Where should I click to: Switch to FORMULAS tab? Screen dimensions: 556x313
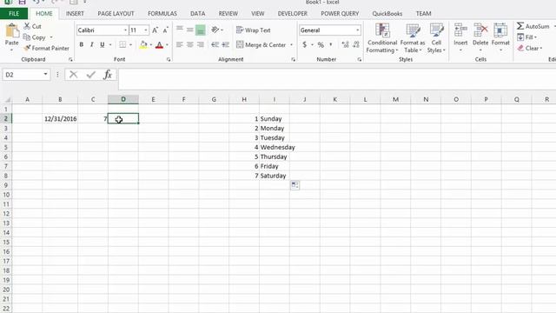coord(162,14)
